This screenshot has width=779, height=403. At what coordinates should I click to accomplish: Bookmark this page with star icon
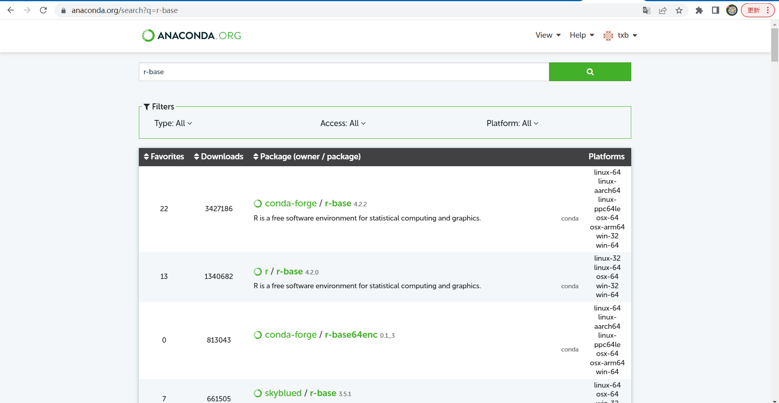[x=679, y=11]
